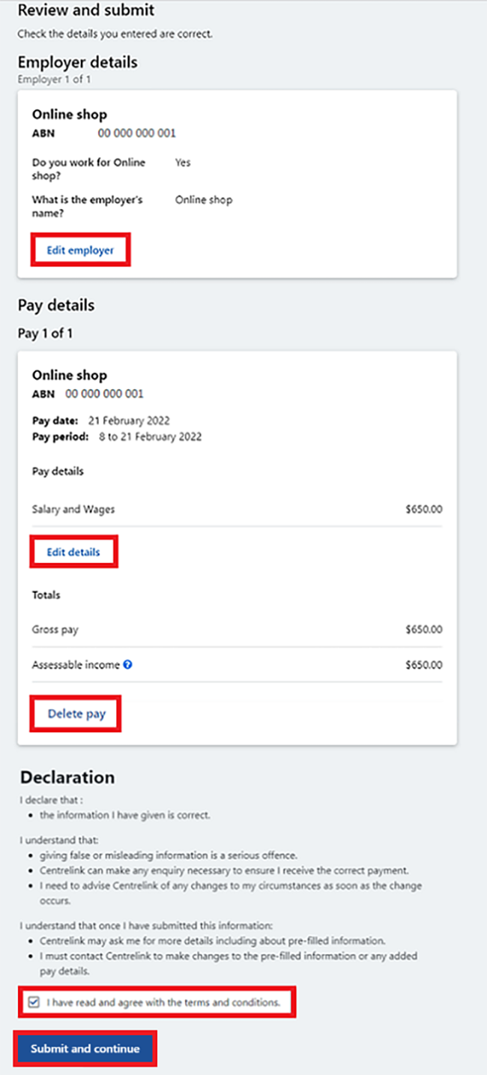Viewport: 487px width, 1075px height.
Task: Click the Online shop title in employer card
Action: coord(70,115)
